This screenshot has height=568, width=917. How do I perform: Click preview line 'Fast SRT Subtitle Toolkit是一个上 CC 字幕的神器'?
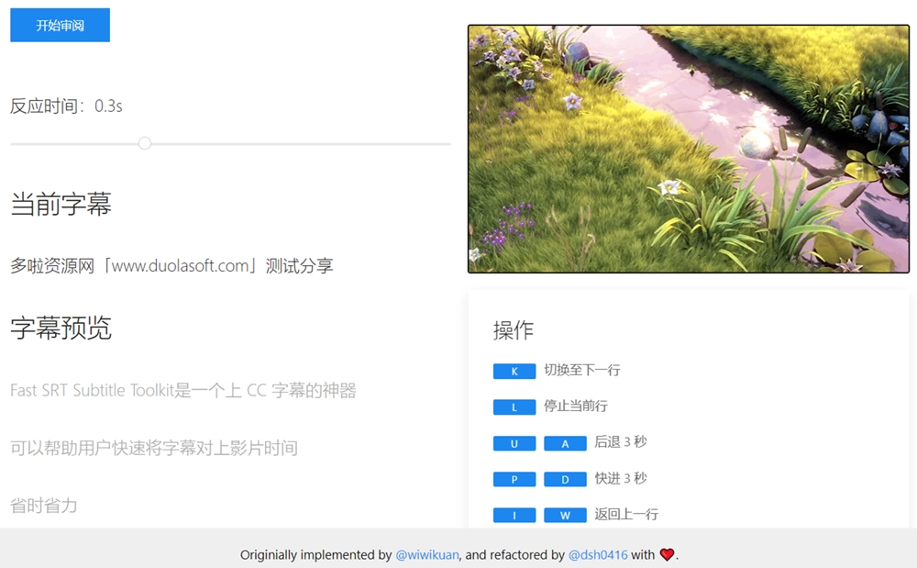(183, 390)
